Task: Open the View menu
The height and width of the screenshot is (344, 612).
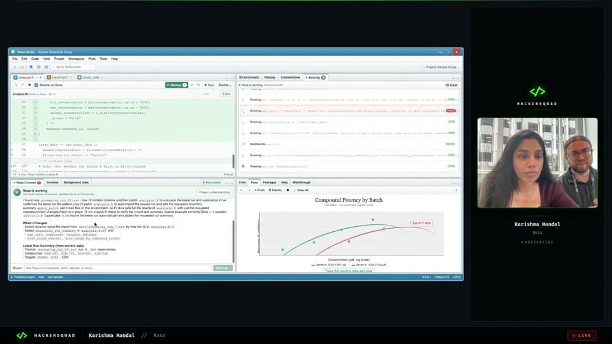Action: pyautogui.click(x=47, y=59)
